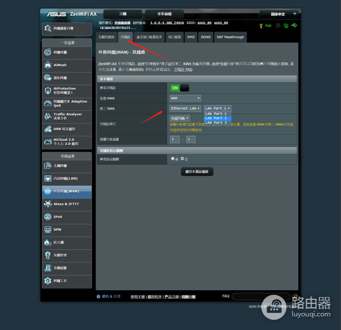This screenshot has width=341, height=330.
Task: Switch to the DMZ tab
Action: 191,37
